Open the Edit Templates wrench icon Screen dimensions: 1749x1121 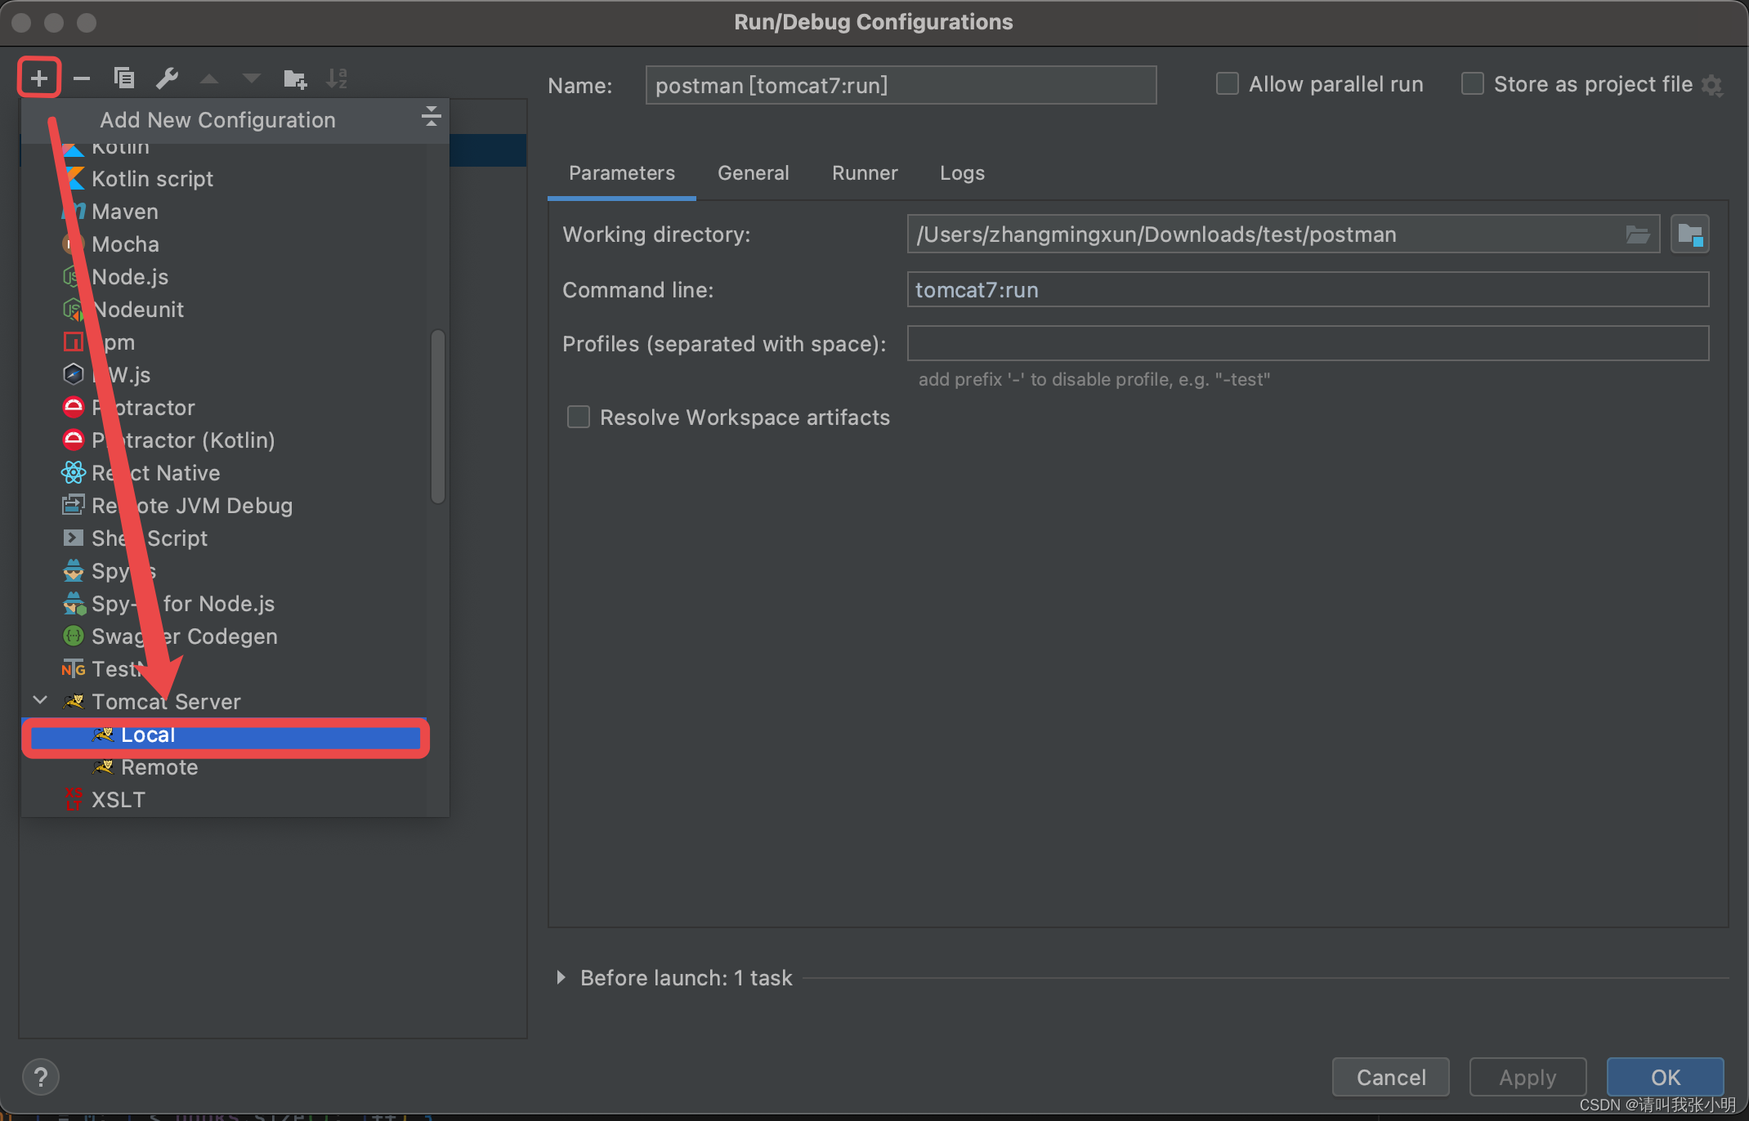[x=167, y=78]
